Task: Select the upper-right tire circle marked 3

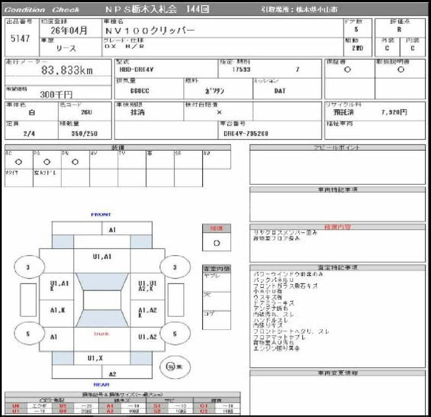Action: pos(175,267)
